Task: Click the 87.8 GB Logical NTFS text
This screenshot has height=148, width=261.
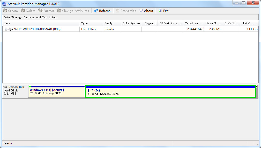Action: [103, 94]
